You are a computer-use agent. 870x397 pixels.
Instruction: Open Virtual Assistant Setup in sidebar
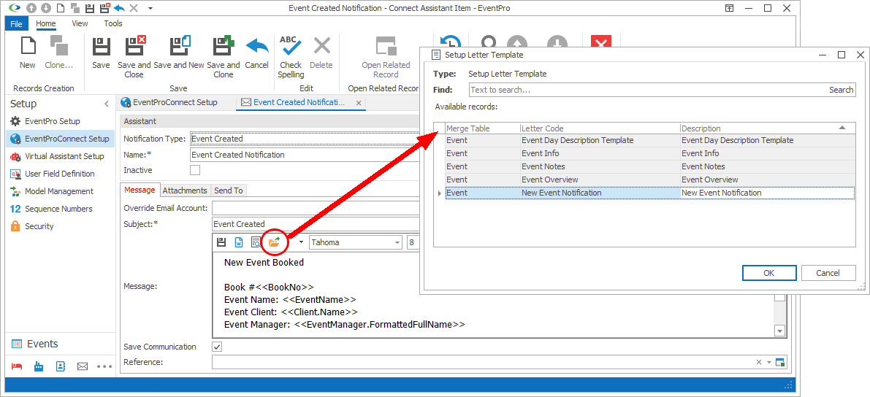click(57, 156)
